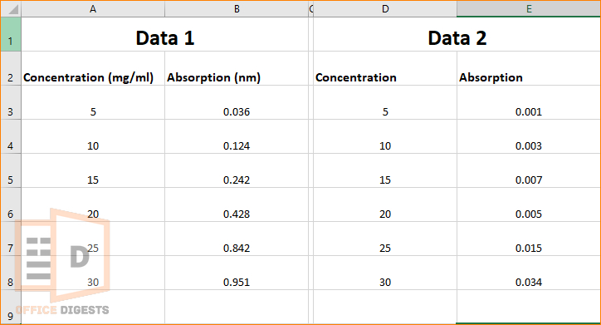Select the 'Absorption' cell in column E
The height and width of the screenshot is (325, 601).
(529, 68)
